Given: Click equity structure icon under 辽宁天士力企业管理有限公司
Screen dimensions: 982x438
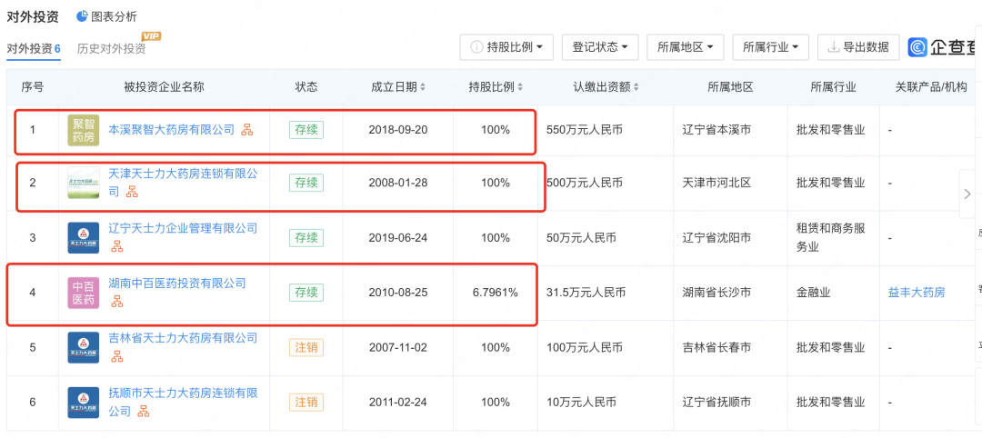Looking at the screenshot, I should tap(116, 247).
